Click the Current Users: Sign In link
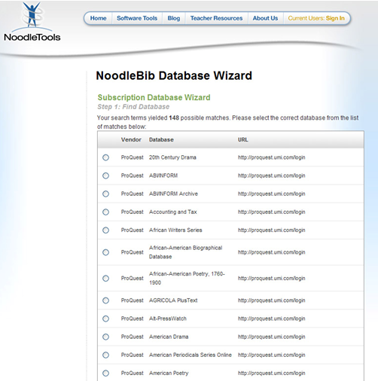378x381 pixels. click(x=316, y=18)
